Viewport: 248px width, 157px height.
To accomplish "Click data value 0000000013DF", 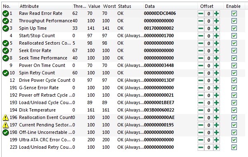I will [x=159, y=80].
